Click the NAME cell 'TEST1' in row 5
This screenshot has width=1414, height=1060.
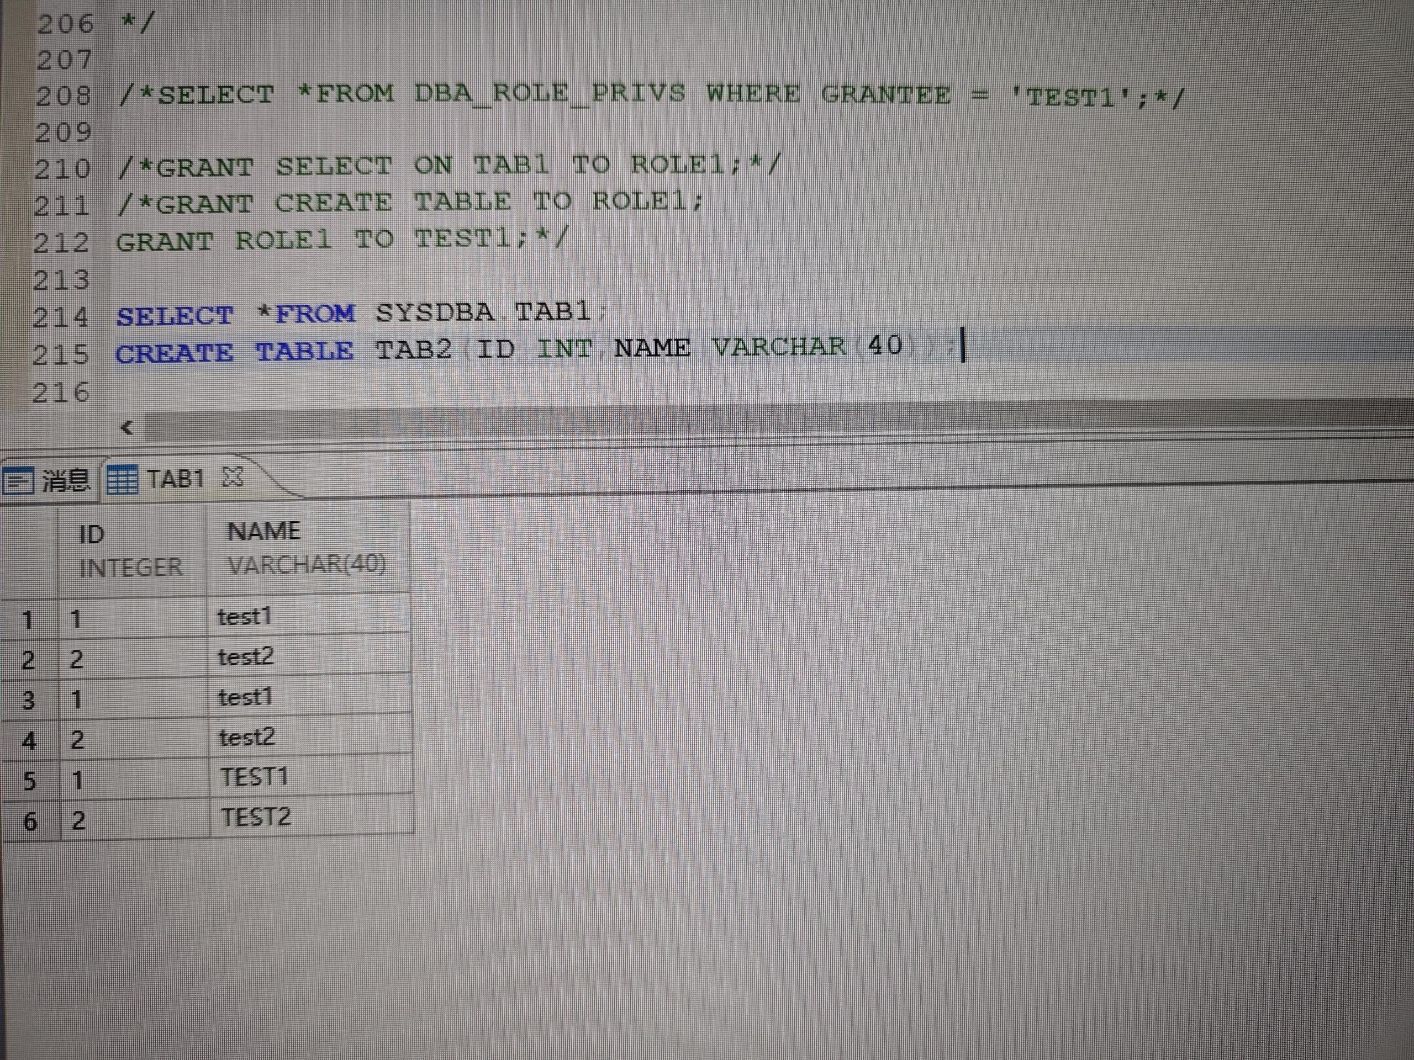[310, 777]
